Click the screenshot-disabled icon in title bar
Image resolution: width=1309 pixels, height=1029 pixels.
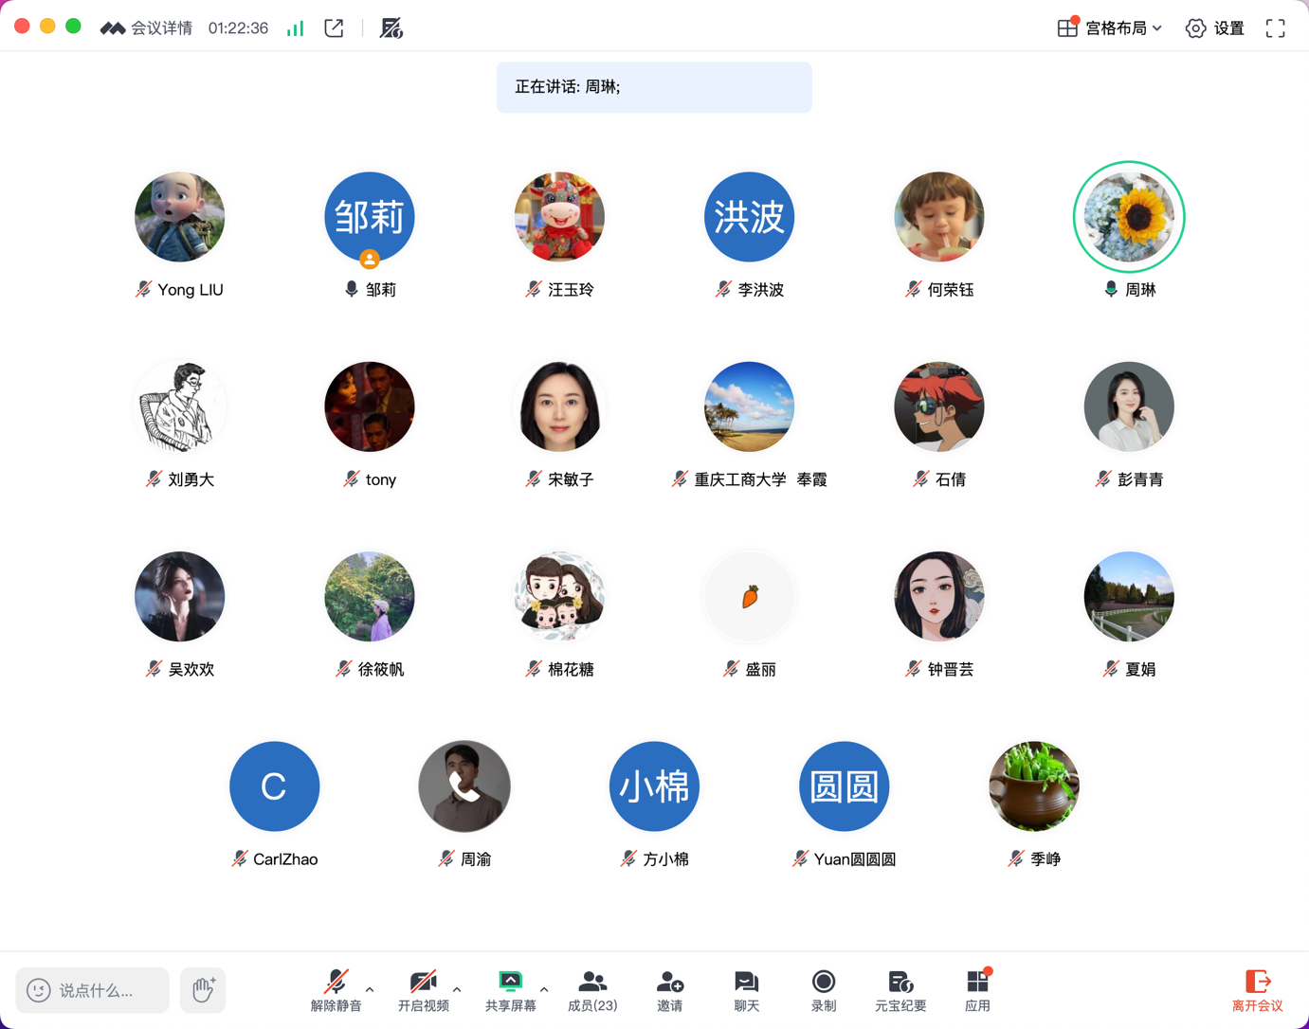391,28
